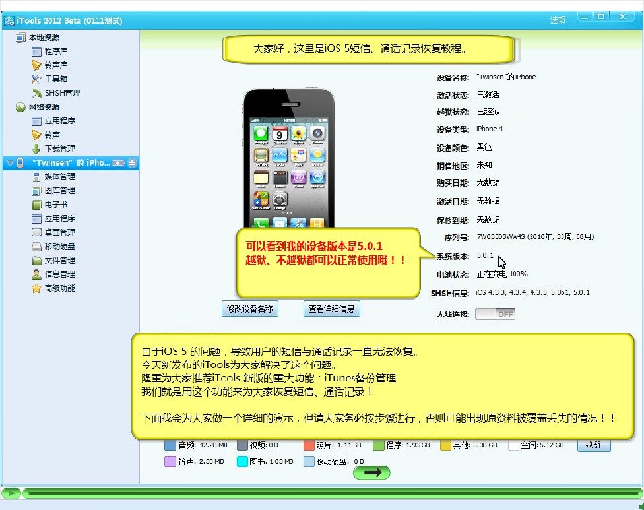Turn on the 无线连接 wireless switch
This screenshot has width=644, height=510.
point(495,313)
